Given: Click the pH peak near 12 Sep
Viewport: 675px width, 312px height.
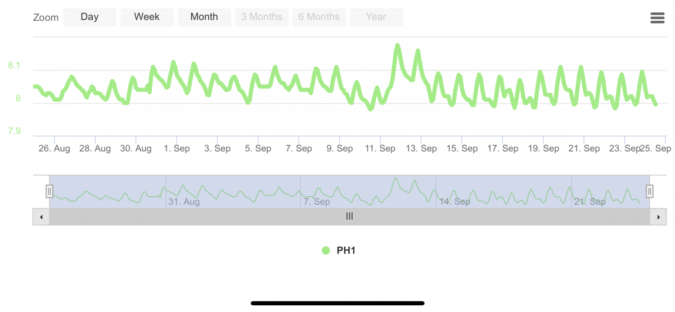Looking at the screenshot, I should click(x=398, y=45).
